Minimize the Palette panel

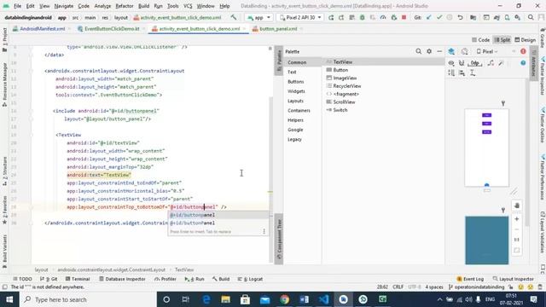(439, 51)
